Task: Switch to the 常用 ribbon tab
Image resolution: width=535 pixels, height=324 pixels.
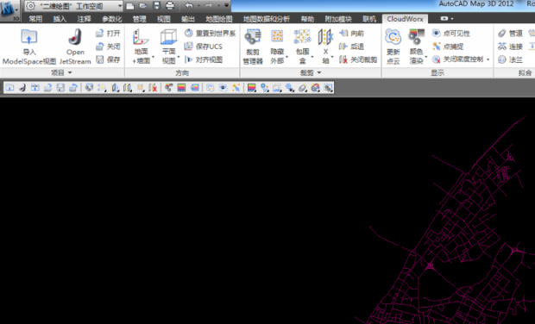Action: tap(35, 19)
